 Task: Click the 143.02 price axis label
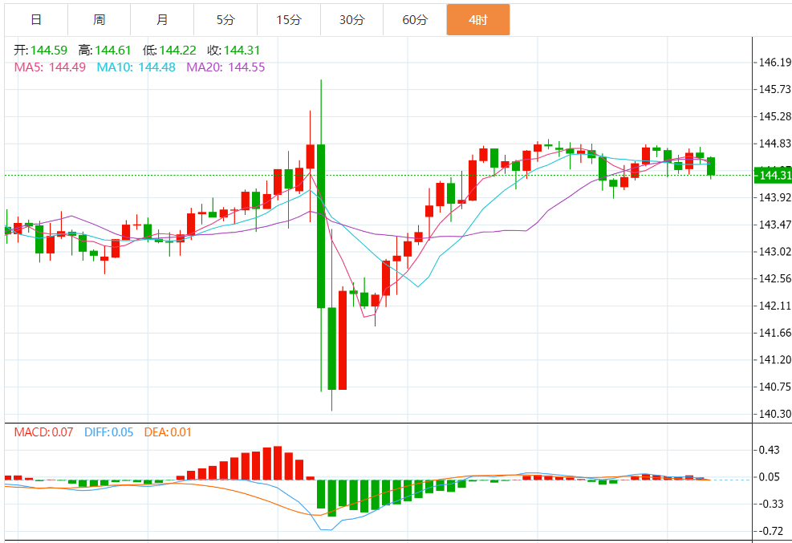point(775,251)
